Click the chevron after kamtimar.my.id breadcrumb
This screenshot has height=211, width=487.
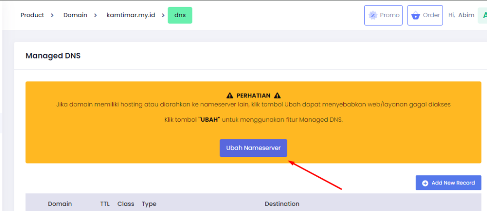163,15
